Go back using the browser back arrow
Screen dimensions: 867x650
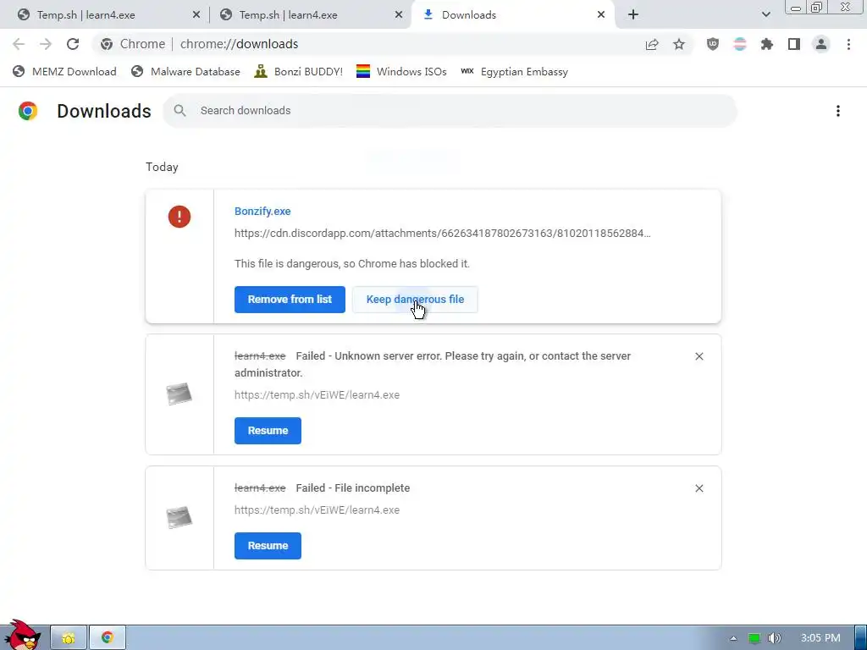[x=19, y=44]
